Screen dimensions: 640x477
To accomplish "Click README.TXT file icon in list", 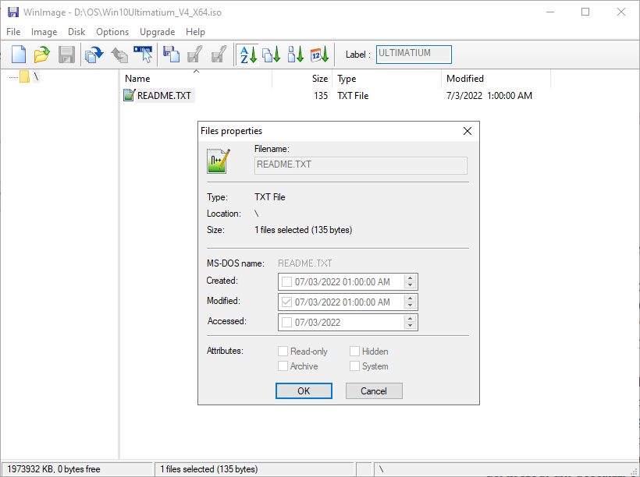I will 129,95.
